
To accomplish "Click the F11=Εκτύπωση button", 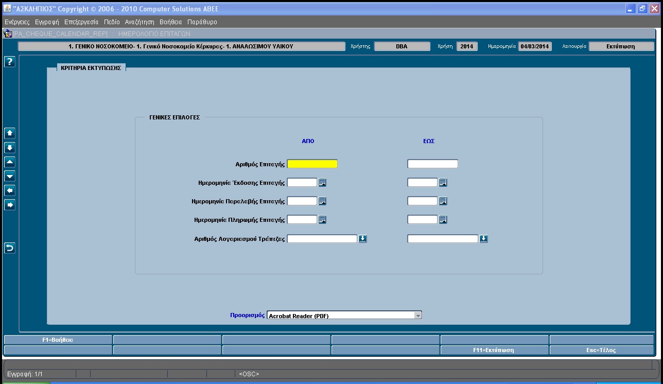I will 494,350.
